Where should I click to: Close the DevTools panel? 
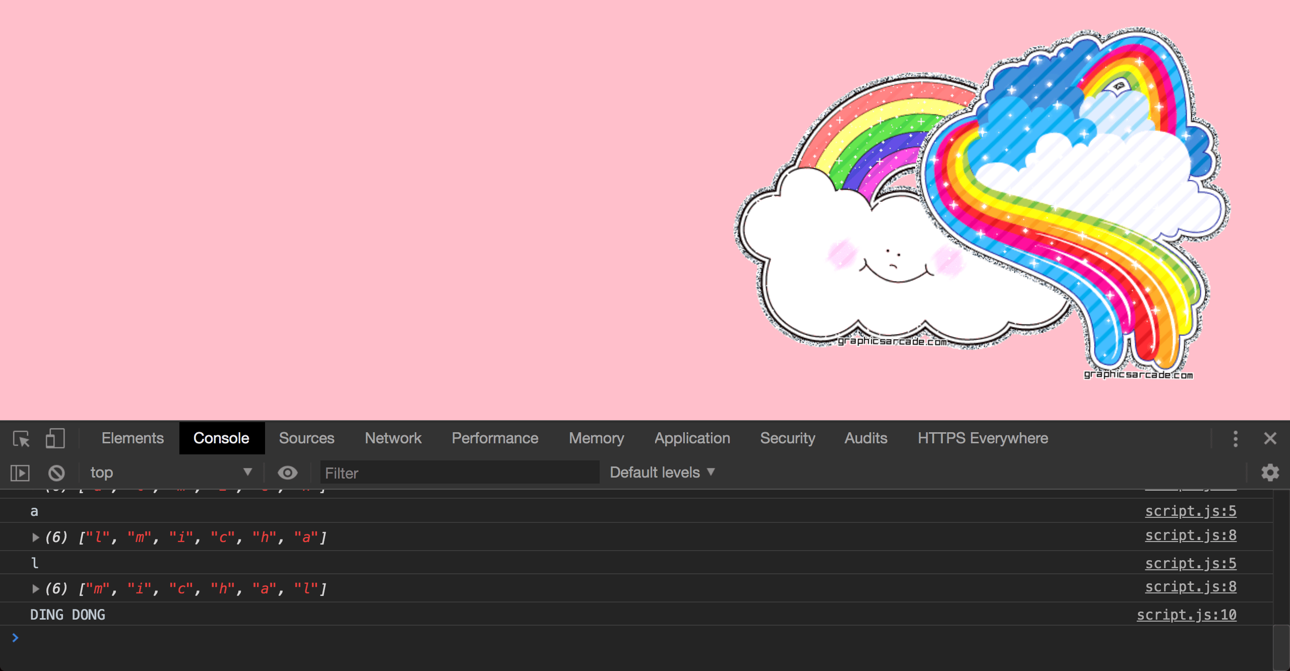click(x=1270, y=438)
